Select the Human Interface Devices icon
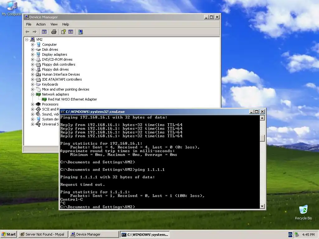The image size is (319, 239). (x=38, y=74)
